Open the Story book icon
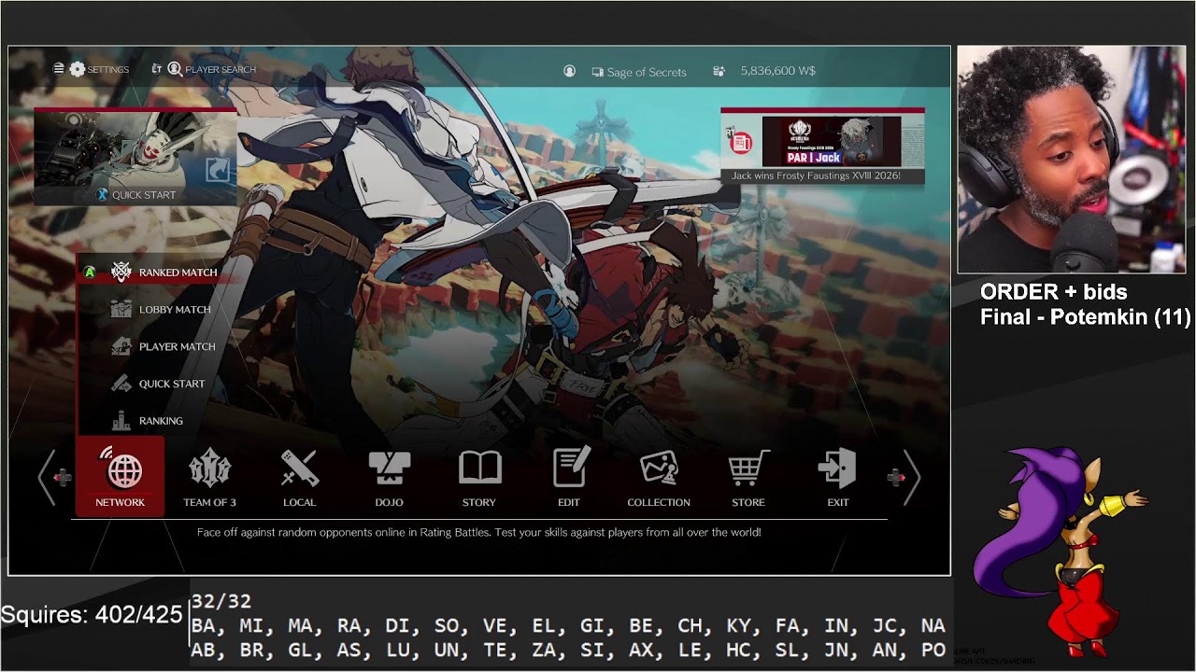Screen dimensions: 1196x672 (479, 469)
